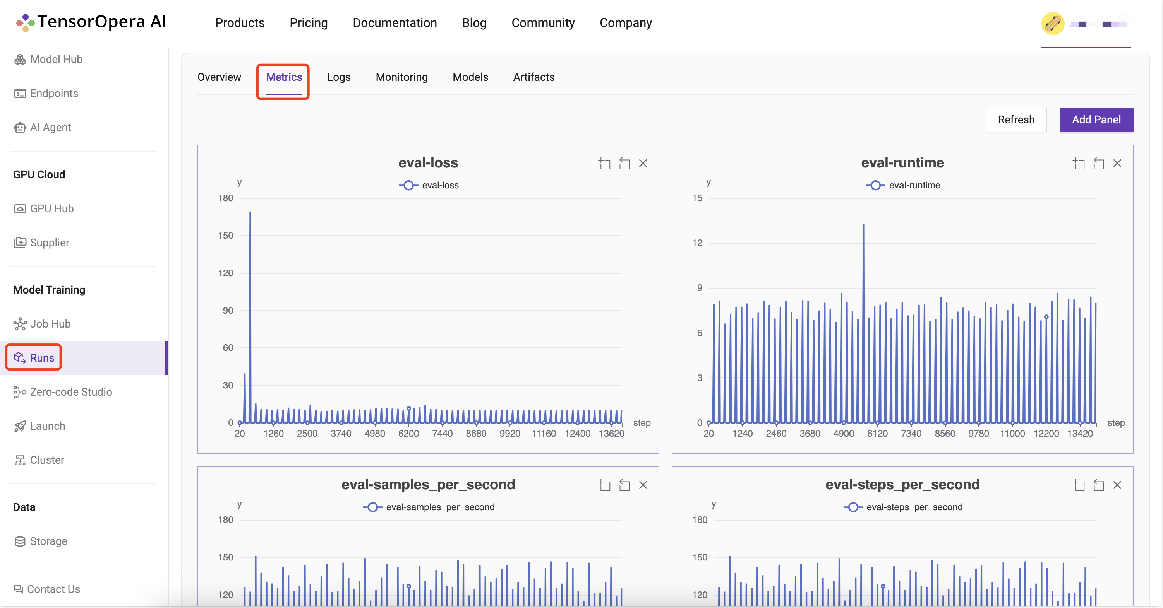Image resolution: width=1163 pixels, height=608 pixels.
Task: Click the tallest spike in eval-runtime chart
Action: pyautogui.click(x=863, y=323)
